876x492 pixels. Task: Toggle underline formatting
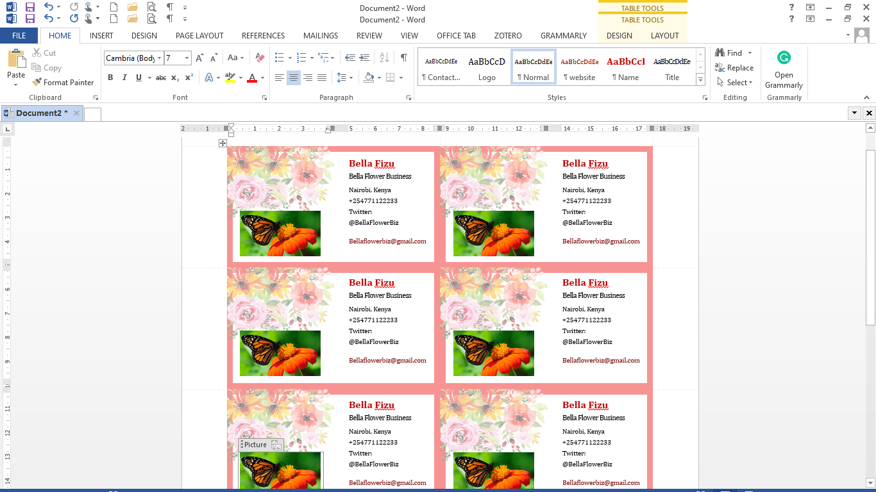[x=138, y=77]
